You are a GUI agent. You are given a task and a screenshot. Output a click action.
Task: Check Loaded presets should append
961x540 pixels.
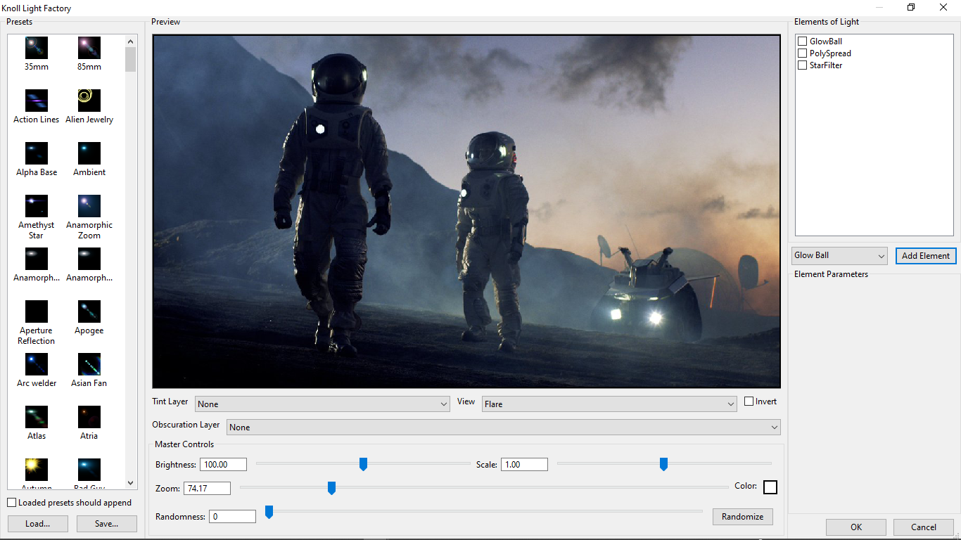pyautogui.click(x=12, y=503)
